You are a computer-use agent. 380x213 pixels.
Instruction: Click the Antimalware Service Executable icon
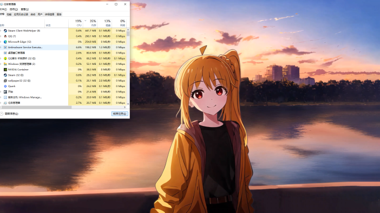point(5,48)
